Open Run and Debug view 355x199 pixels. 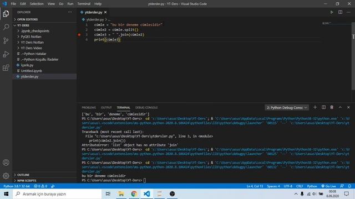[6, 54]
